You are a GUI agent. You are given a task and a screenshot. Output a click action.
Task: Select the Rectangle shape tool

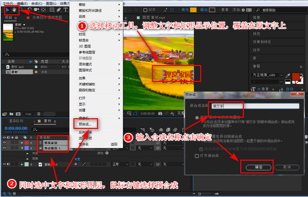point(52,10)
